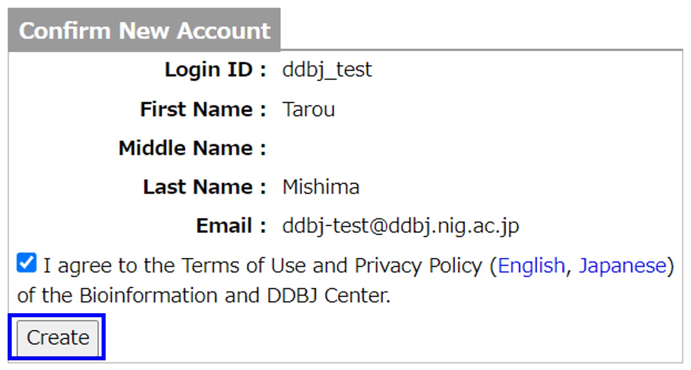Image resolution: width=691 pixels, height=370 pixels.
Task: Open the English terms link
Action: (x=531, y=266)
